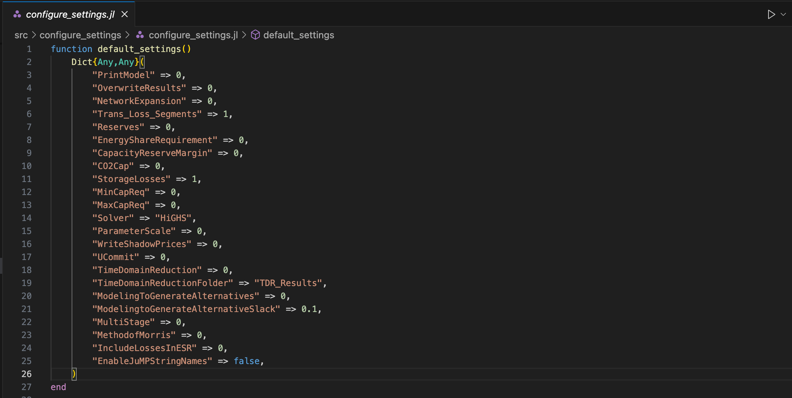
Task: Select the configure_settings.jl editor tab
Action: click(69, 14)
